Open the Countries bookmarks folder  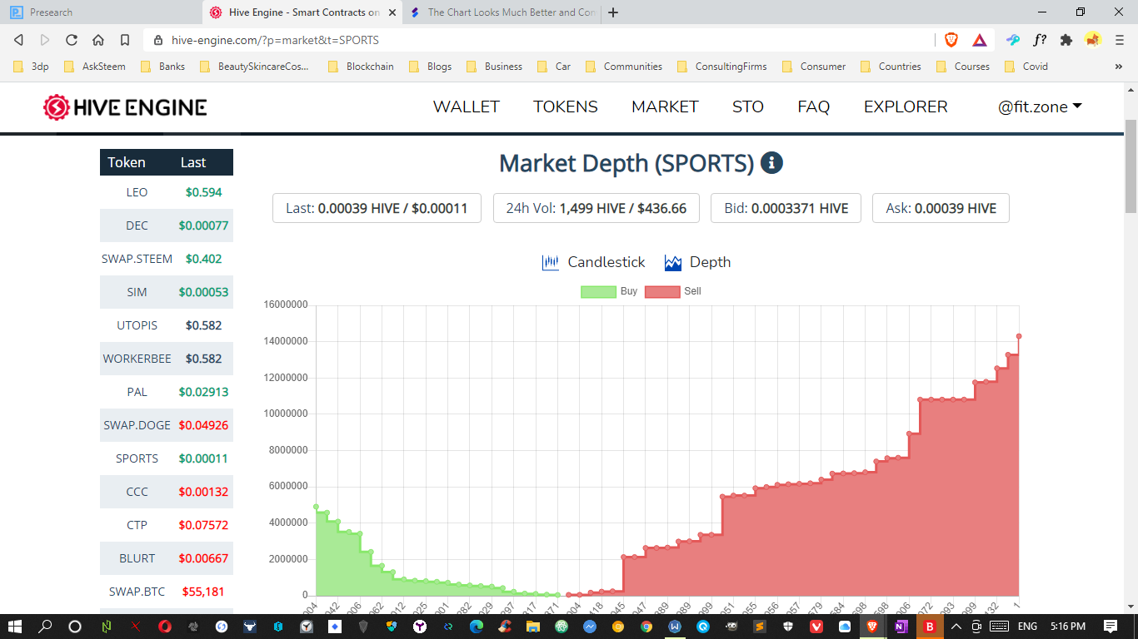[x=891, y=67]
